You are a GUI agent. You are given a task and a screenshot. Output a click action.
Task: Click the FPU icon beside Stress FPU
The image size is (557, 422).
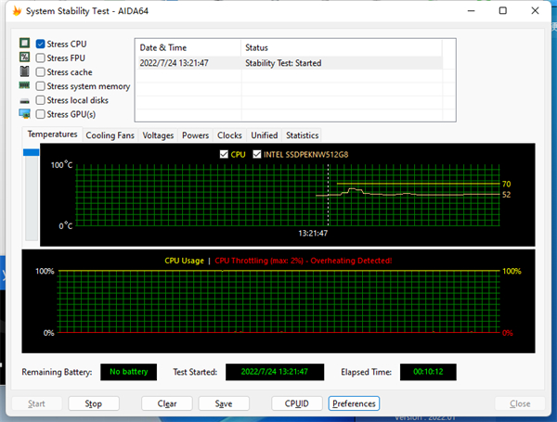pyautogui.click(x=25, y=58)
